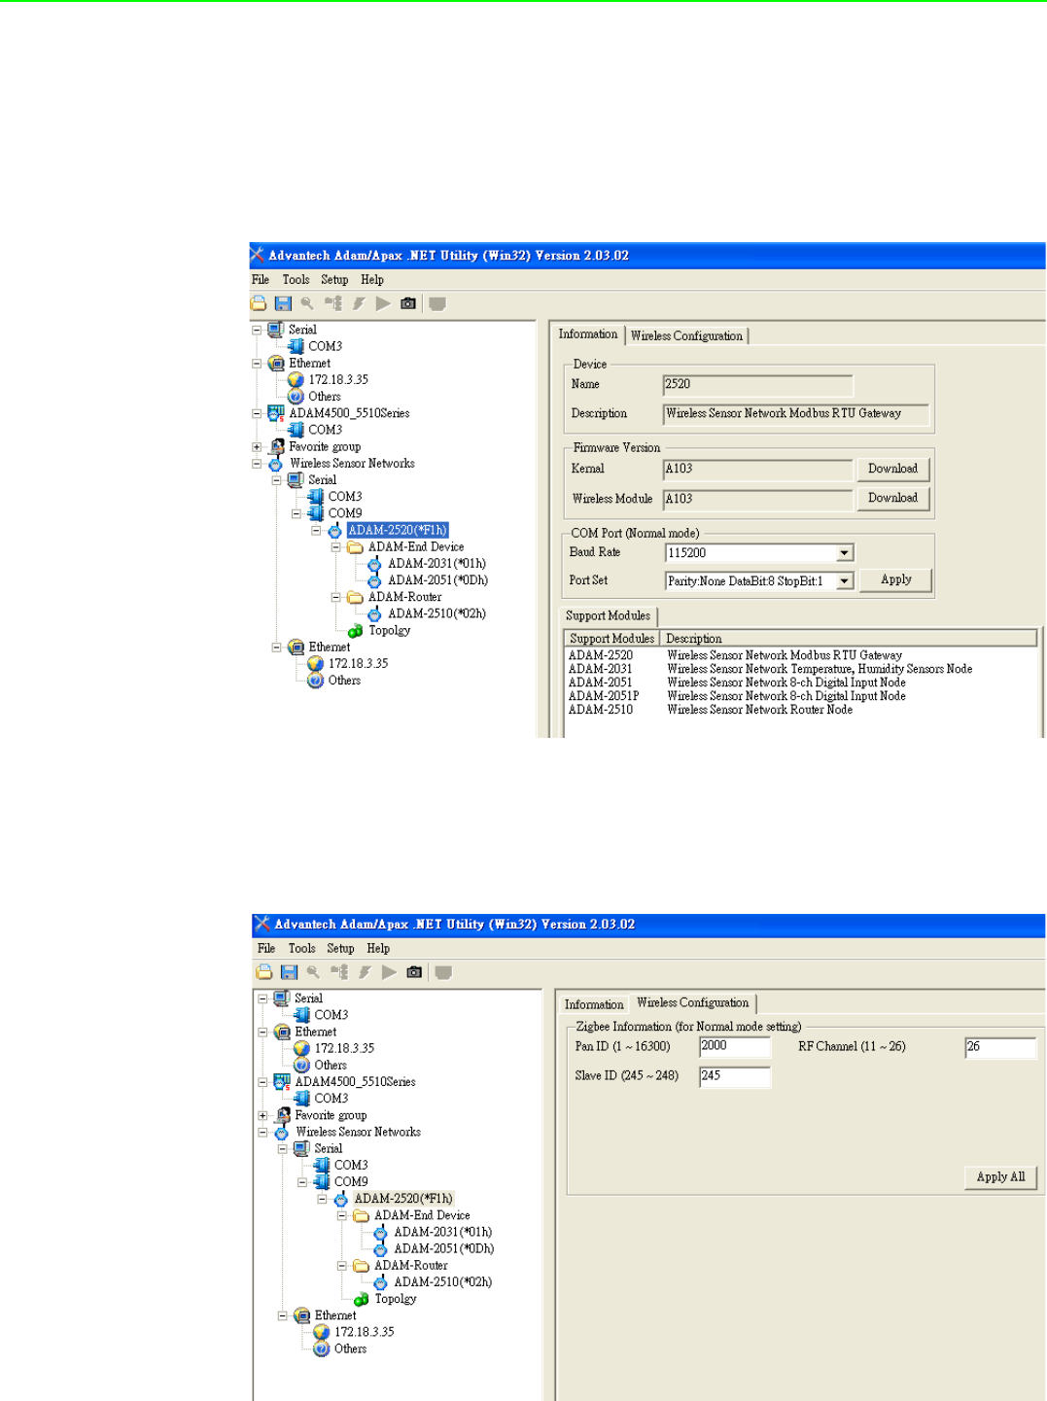
Task: Click the ADAM-2051(*0Dh) node icon in lower window
Action: point(380,1249)
